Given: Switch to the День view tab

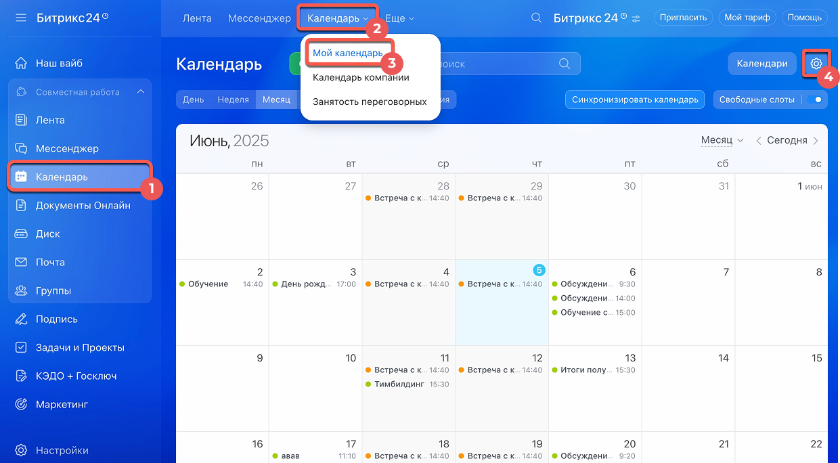Looking at the screenshot, I should [193, 100].
